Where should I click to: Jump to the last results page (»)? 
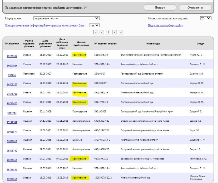click(x=121, y=32)
